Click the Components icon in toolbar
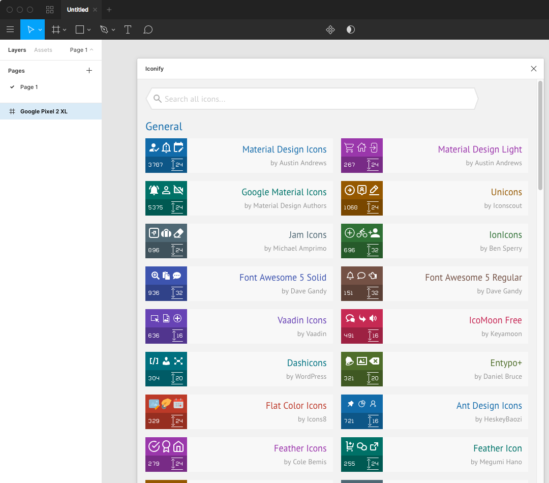Image resolution: width=549 pixels, height=483 pixels. [x=330, y=29]
